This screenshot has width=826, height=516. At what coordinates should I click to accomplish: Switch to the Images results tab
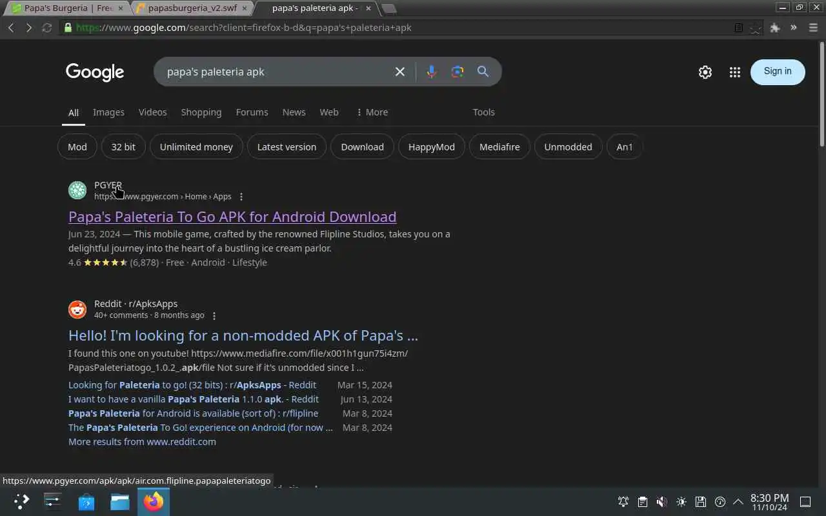tap(108, 112)
